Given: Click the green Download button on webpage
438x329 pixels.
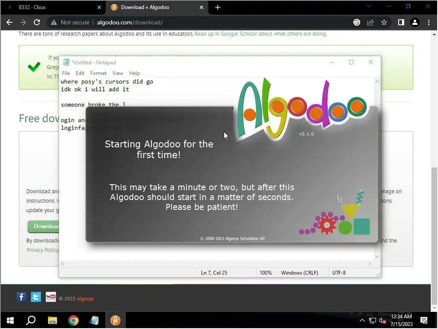Looking at the screenshot, I should [x=43, y=226].
